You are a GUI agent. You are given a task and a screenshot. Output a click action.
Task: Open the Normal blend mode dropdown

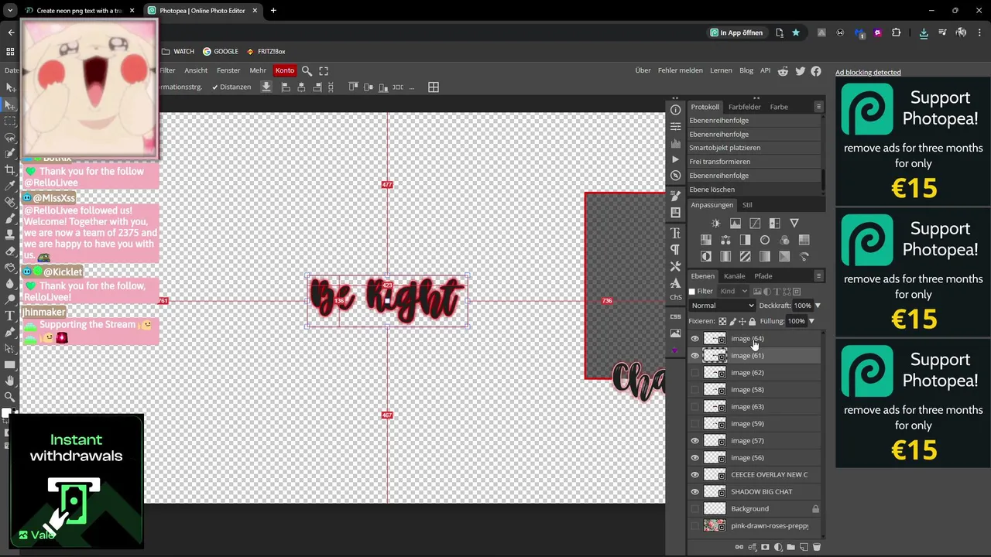click(722, 306)
